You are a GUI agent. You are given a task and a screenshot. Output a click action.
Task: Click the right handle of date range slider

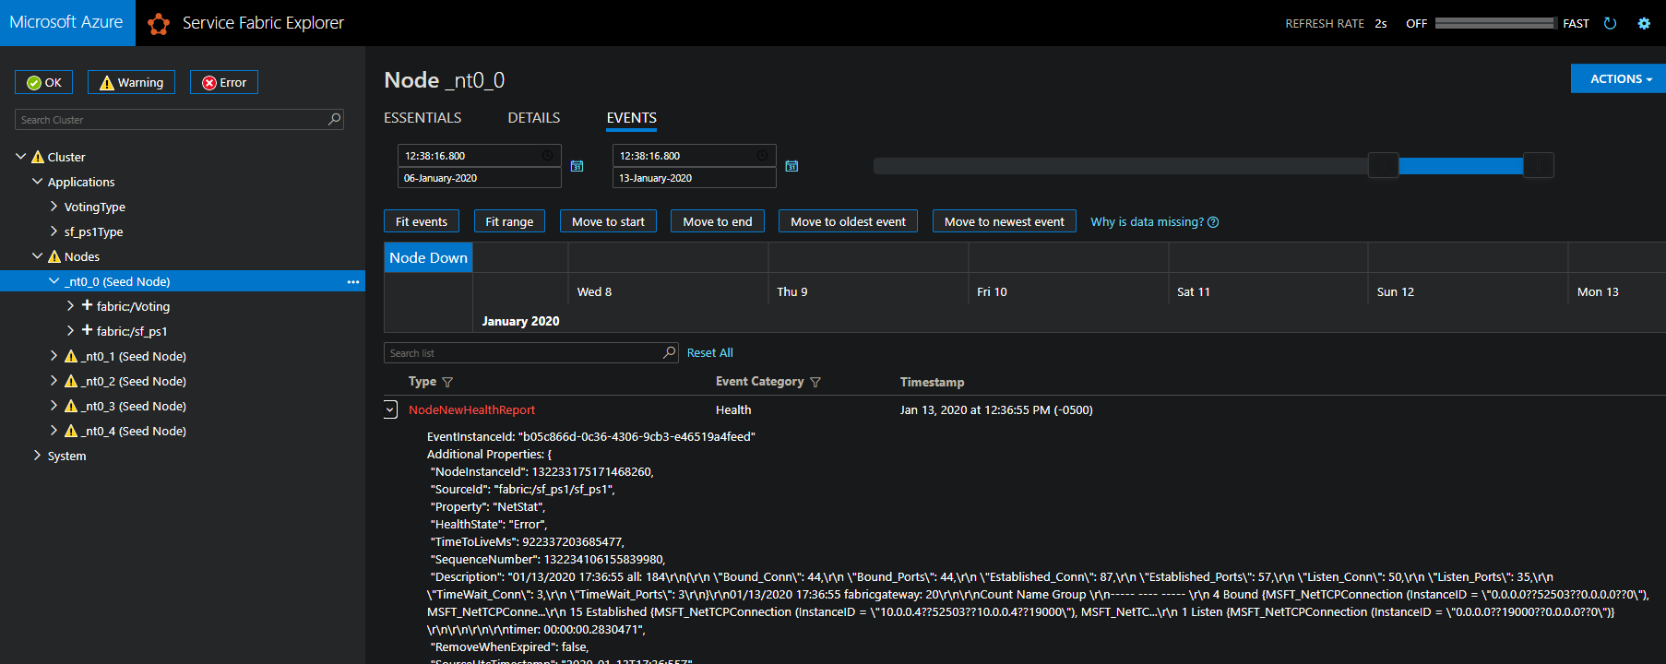click(x=1539, y=165)
